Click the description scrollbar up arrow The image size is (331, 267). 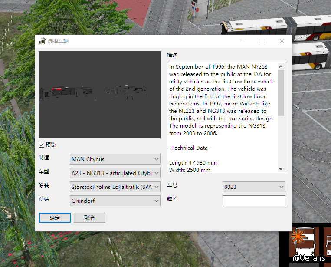click(x=281, y=66)
